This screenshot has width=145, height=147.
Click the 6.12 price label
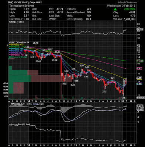[x=66, y=71]
